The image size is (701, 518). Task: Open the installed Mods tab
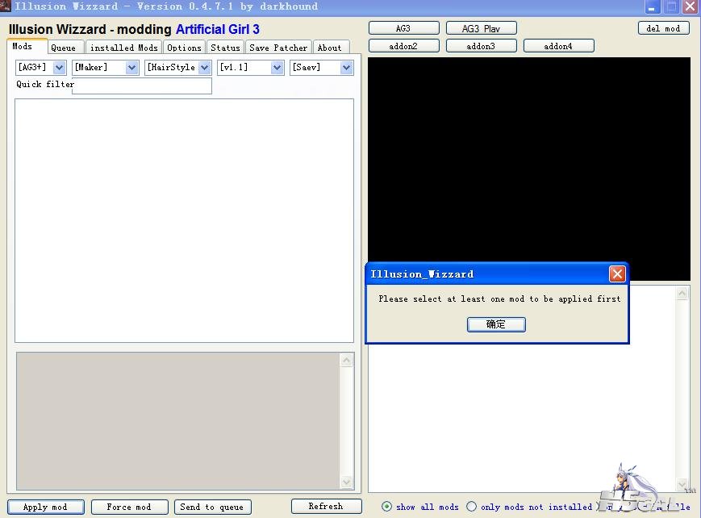pos(124,48)
